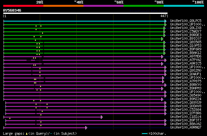The height and width of the screenshot is (136, 207).
Task: Click the purple arrowhead on the UniRef100_B9HPM3 row
Action: click(x=162, y=89)
